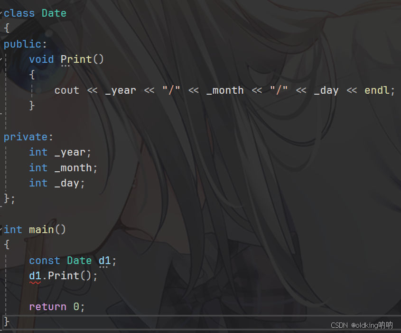Click the "class" keyword on the first line
This screenshot has width=401, height=333.
click(x=19, y=13)
